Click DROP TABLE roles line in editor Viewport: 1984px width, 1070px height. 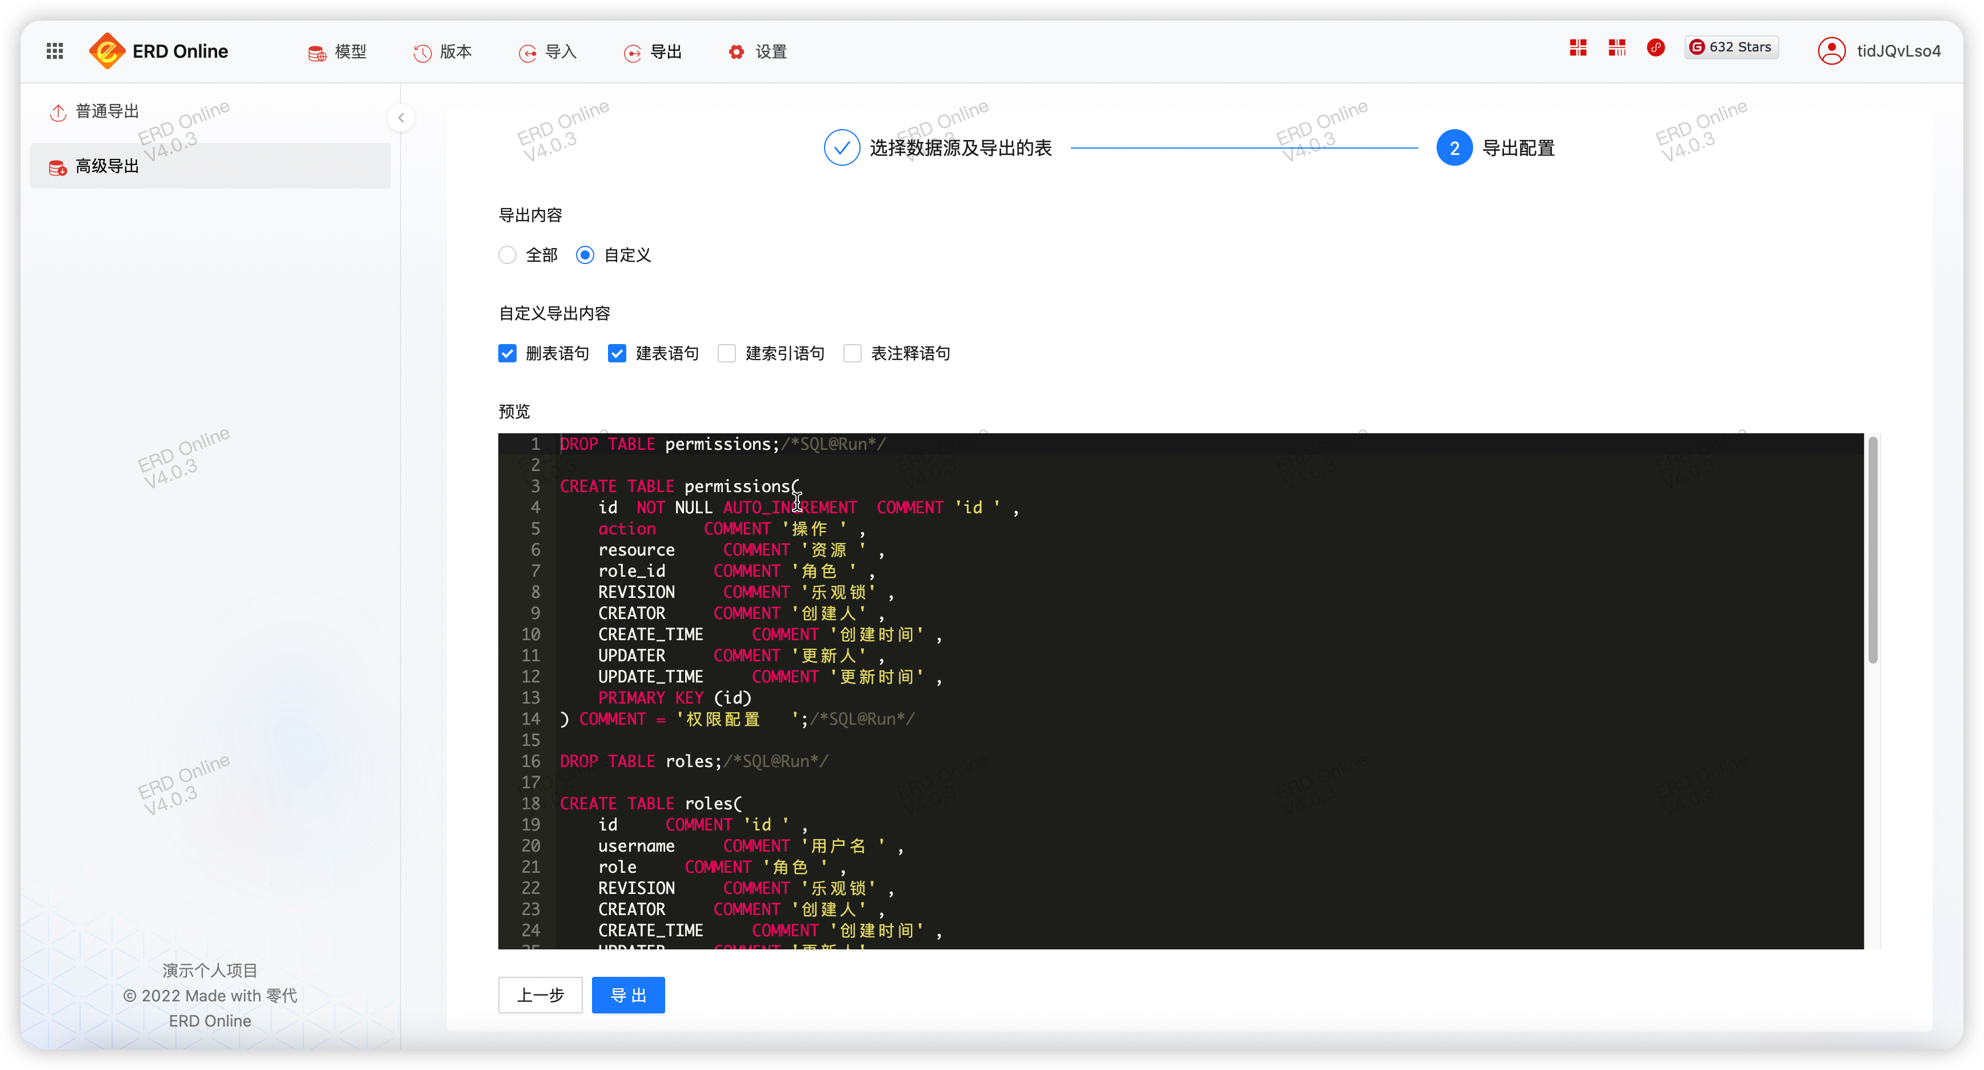694,761
